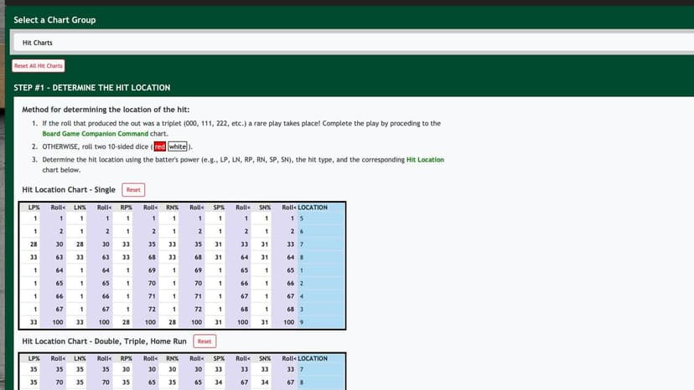694x390 pixels.
Task: Click the SN% header in the Single chart
Action: pos(265,208)
